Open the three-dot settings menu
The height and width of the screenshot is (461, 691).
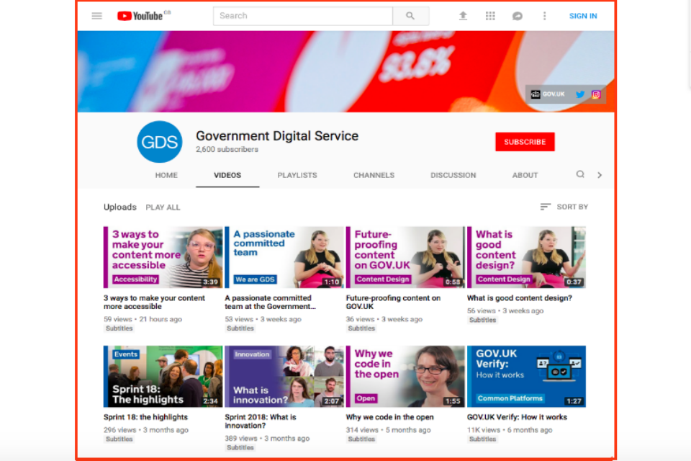click(545, 16)
